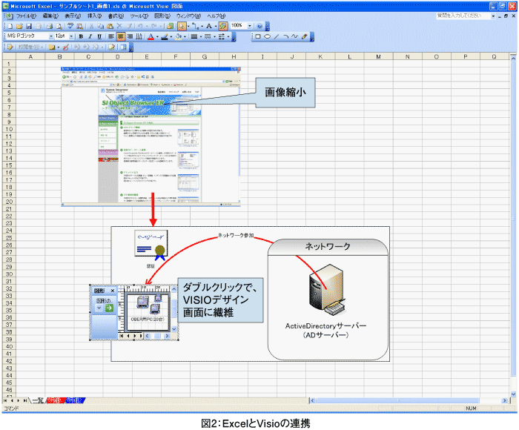This screenshot has height=430, width=519.
Task: Close the 図形 shapes panel
Action: (113, 291)
